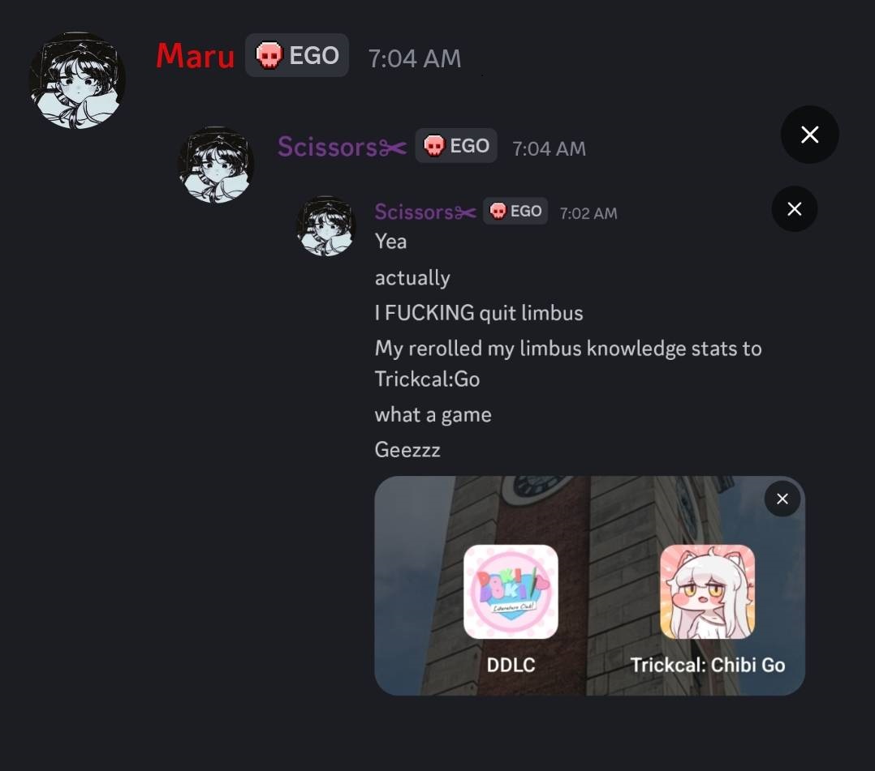Click the Scissors username at 7:02 AM
This screenshot has height=771, width=875.
pyautogui.click(x=425, y=212)
